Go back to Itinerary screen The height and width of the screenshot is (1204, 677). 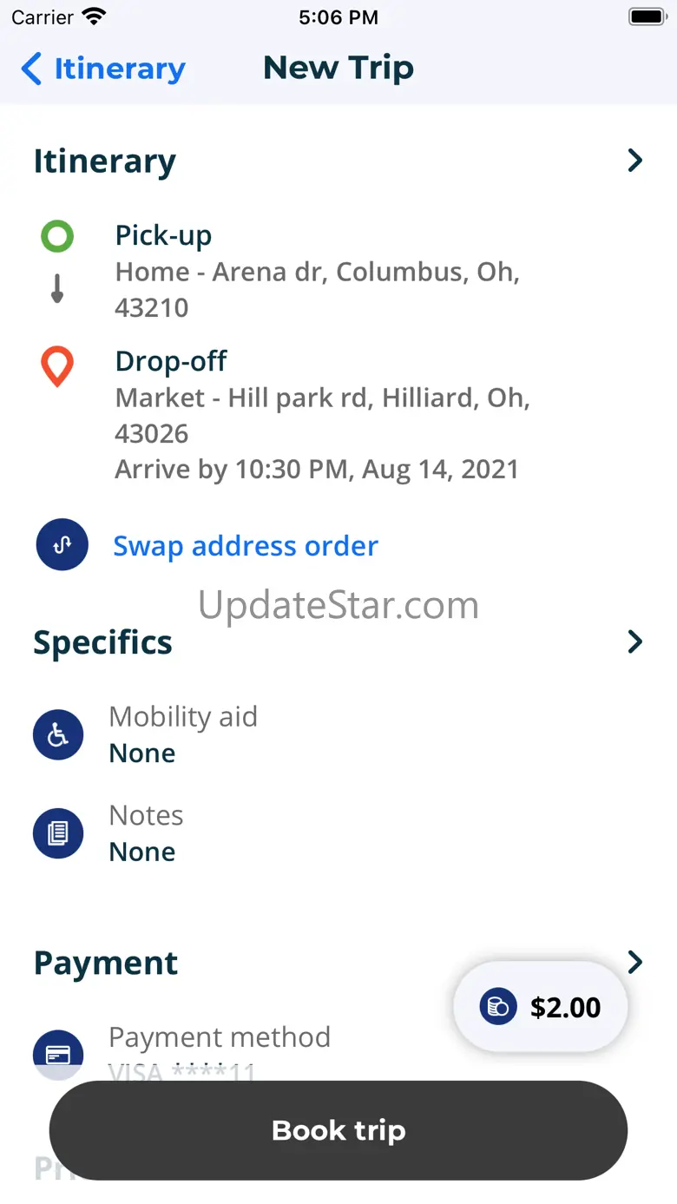coord(103,69)
